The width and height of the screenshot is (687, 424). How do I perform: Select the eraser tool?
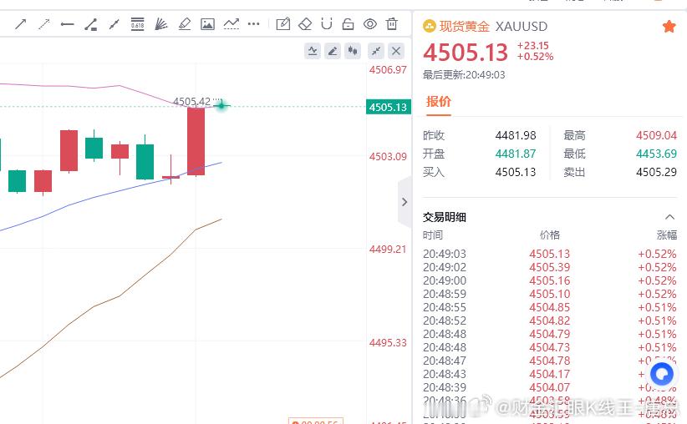[305, 24]
